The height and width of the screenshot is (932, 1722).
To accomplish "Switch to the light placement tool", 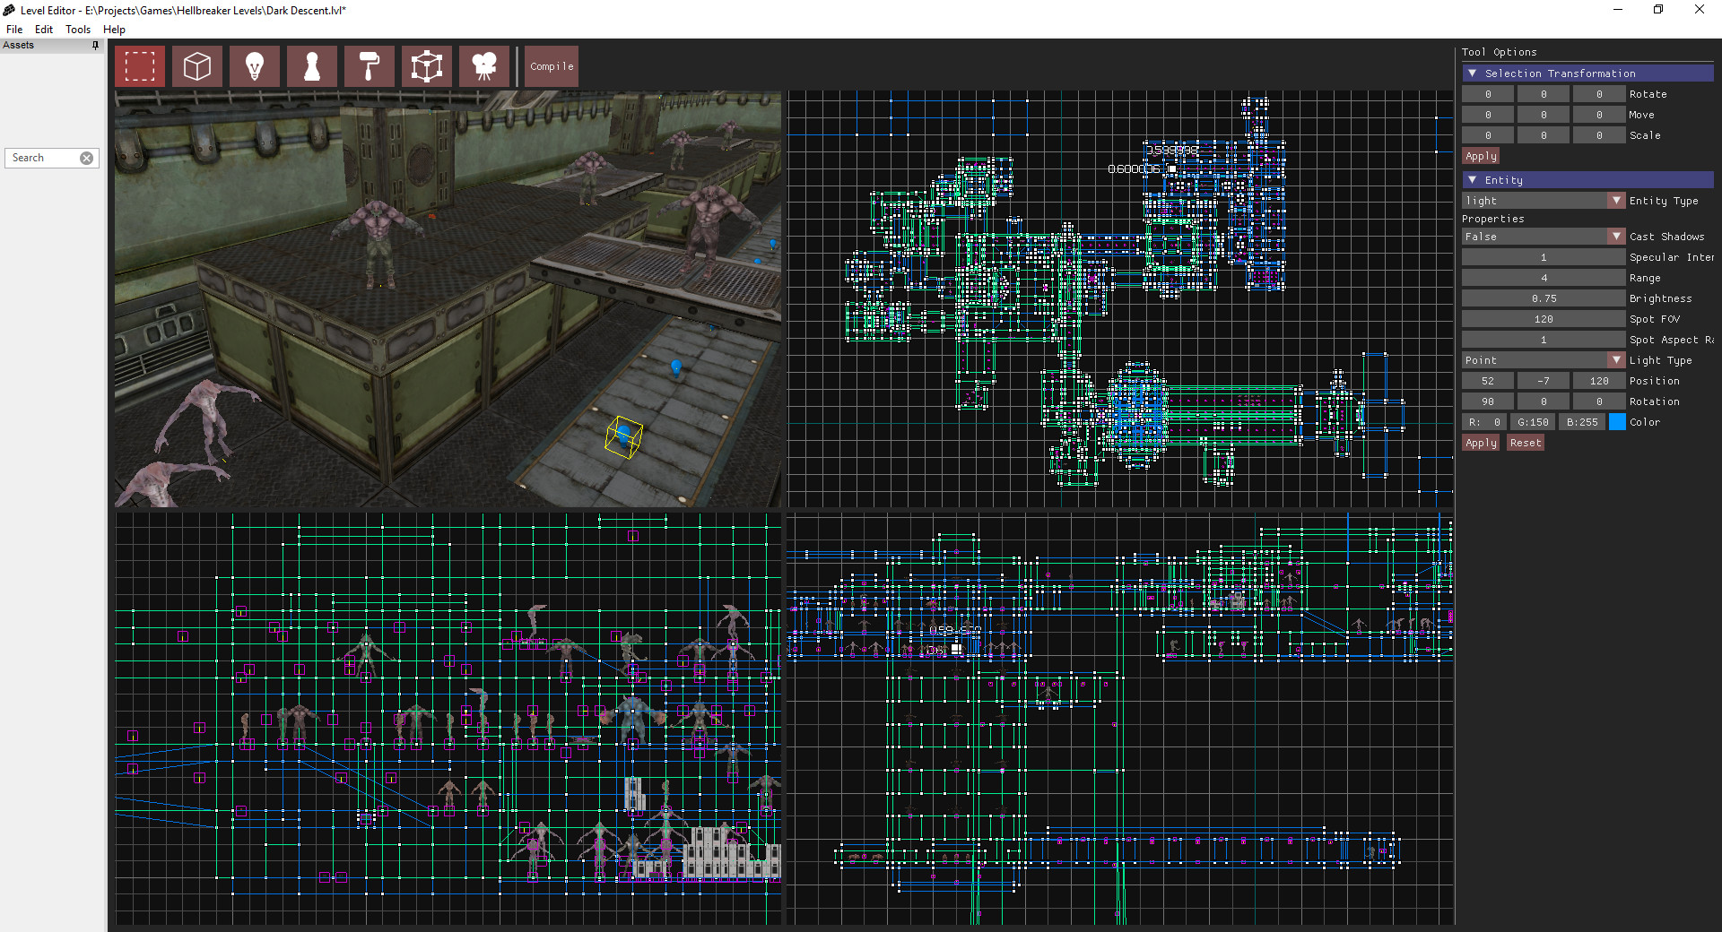I will (254, 65).
